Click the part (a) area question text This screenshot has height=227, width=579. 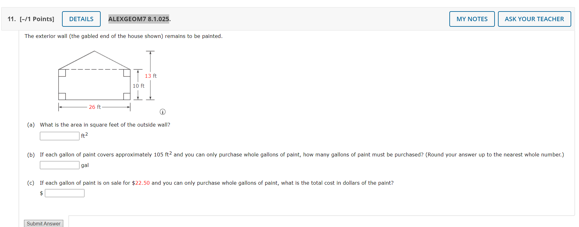tap(105, 125)
